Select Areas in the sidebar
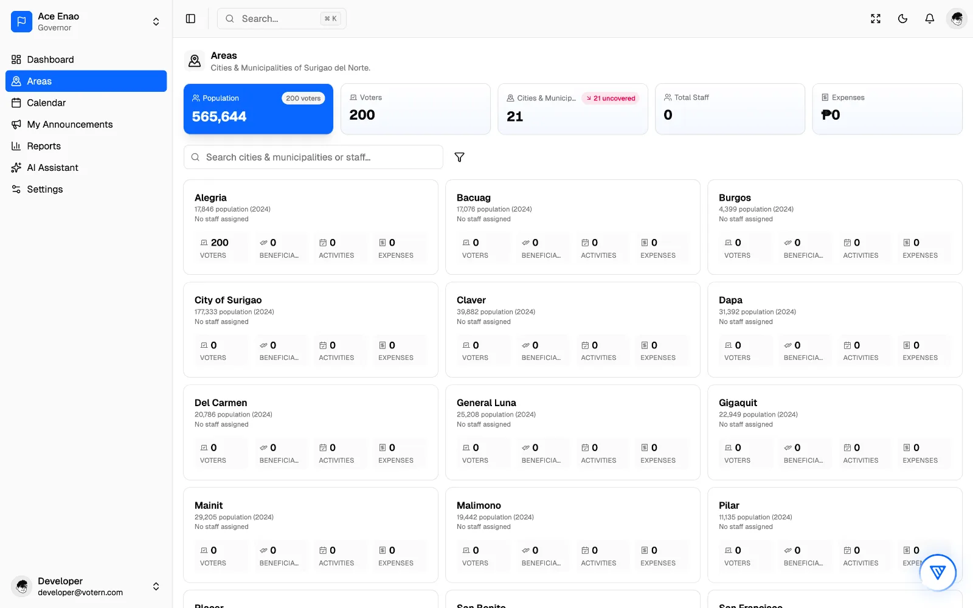Screen dimensions: 973x608 (x=86, y=81)
